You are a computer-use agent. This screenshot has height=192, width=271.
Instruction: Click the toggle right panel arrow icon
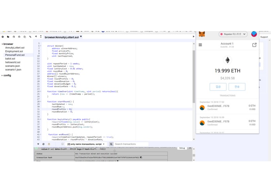pos(193,37)
